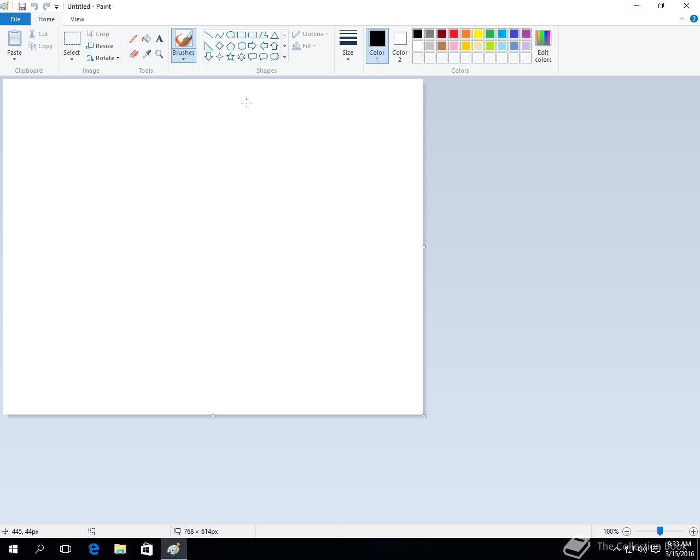The width and height of the screenshot is (700, 560).
Task: Click the Undo arrow in title bar
Action: (34, 7)
